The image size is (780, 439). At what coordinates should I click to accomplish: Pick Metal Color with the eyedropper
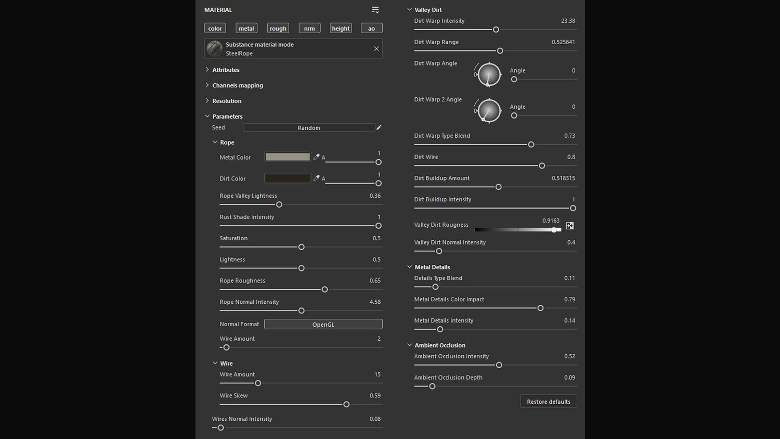click(x=316, y=157)
